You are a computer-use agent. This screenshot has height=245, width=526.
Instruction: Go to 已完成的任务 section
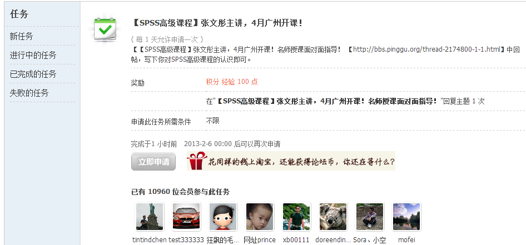33,74
